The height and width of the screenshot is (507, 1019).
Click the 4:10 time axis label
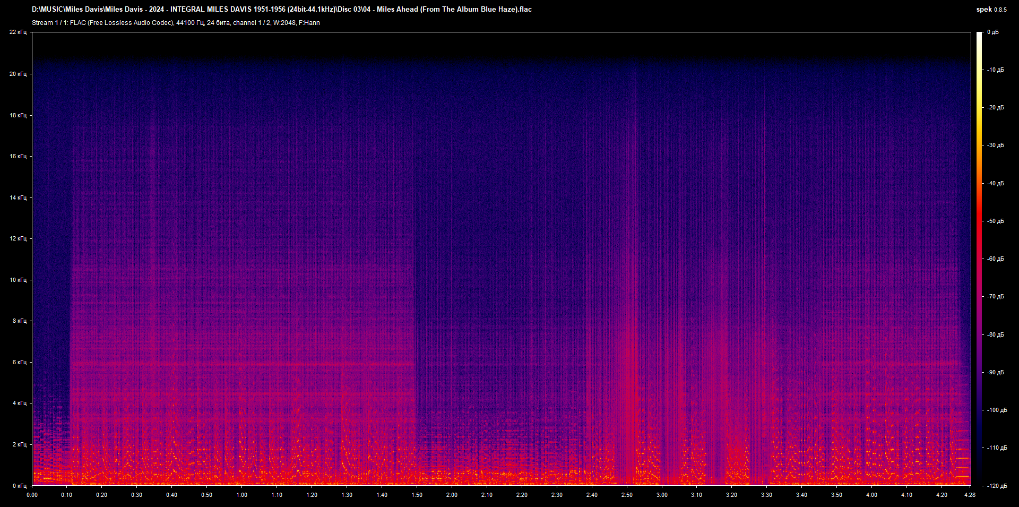click(x=906, y=495)
